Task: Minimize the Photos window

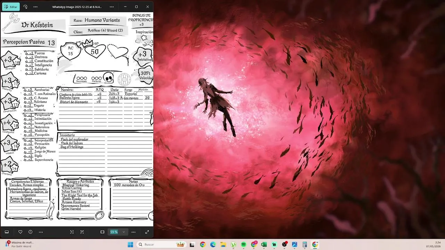Action: [125, 7]
